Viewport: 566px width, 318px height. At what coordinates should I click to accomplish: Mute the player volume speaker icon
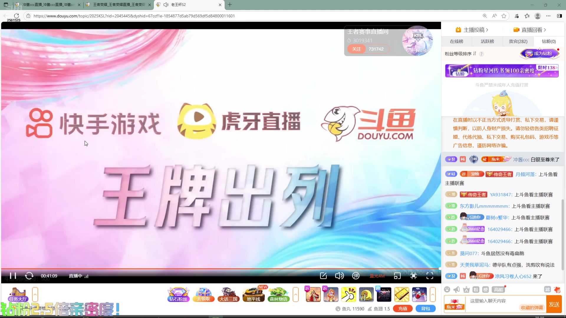pyautogui.click(x=339, y=276)
